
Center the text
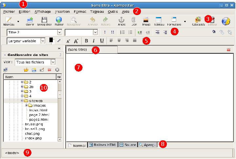click(119, 41)
